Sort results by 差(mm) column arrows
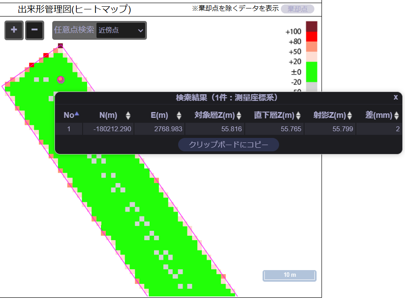 coord(397,116)
